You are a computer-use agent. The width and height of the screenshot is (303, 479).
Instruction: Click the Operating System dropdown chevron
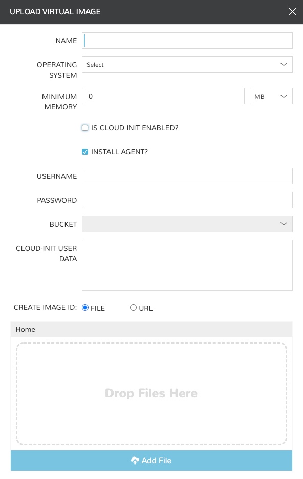pos(284,64)
